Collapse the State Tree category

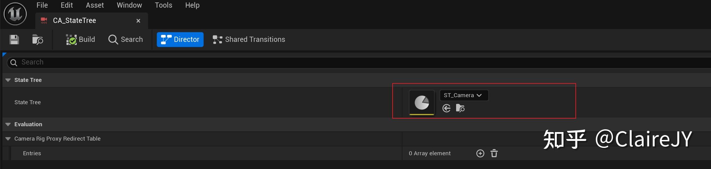[8, 80]
